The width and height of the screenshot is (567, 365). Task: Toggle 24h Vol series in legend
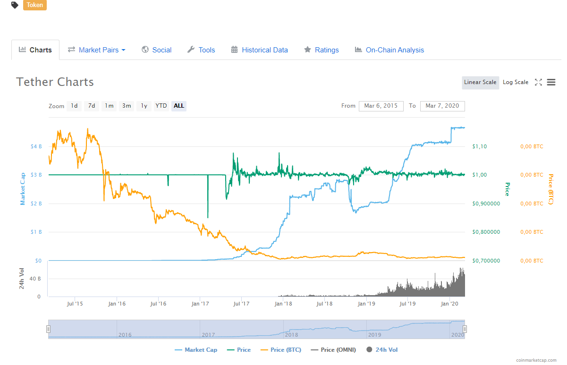pyautogui.click(x=382, y=350)
